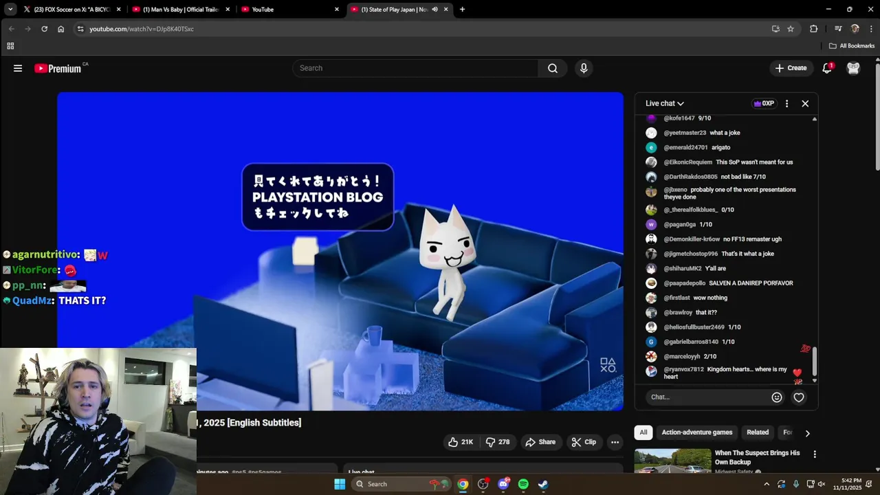Select the Related filter chip
This screenshot has width=880, height=495.
[x=758, y=432]
